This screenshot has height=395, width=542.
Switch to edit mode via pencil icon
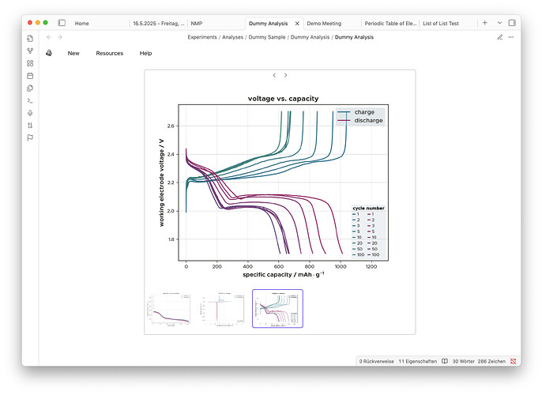tap(499, 37)
